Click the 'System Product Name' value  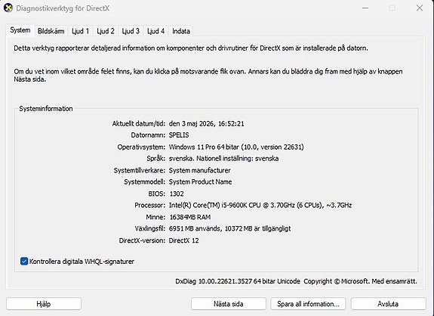point(200,182)
